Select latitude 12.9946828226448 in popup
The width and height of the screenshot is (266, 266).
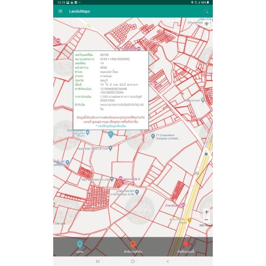113,89
